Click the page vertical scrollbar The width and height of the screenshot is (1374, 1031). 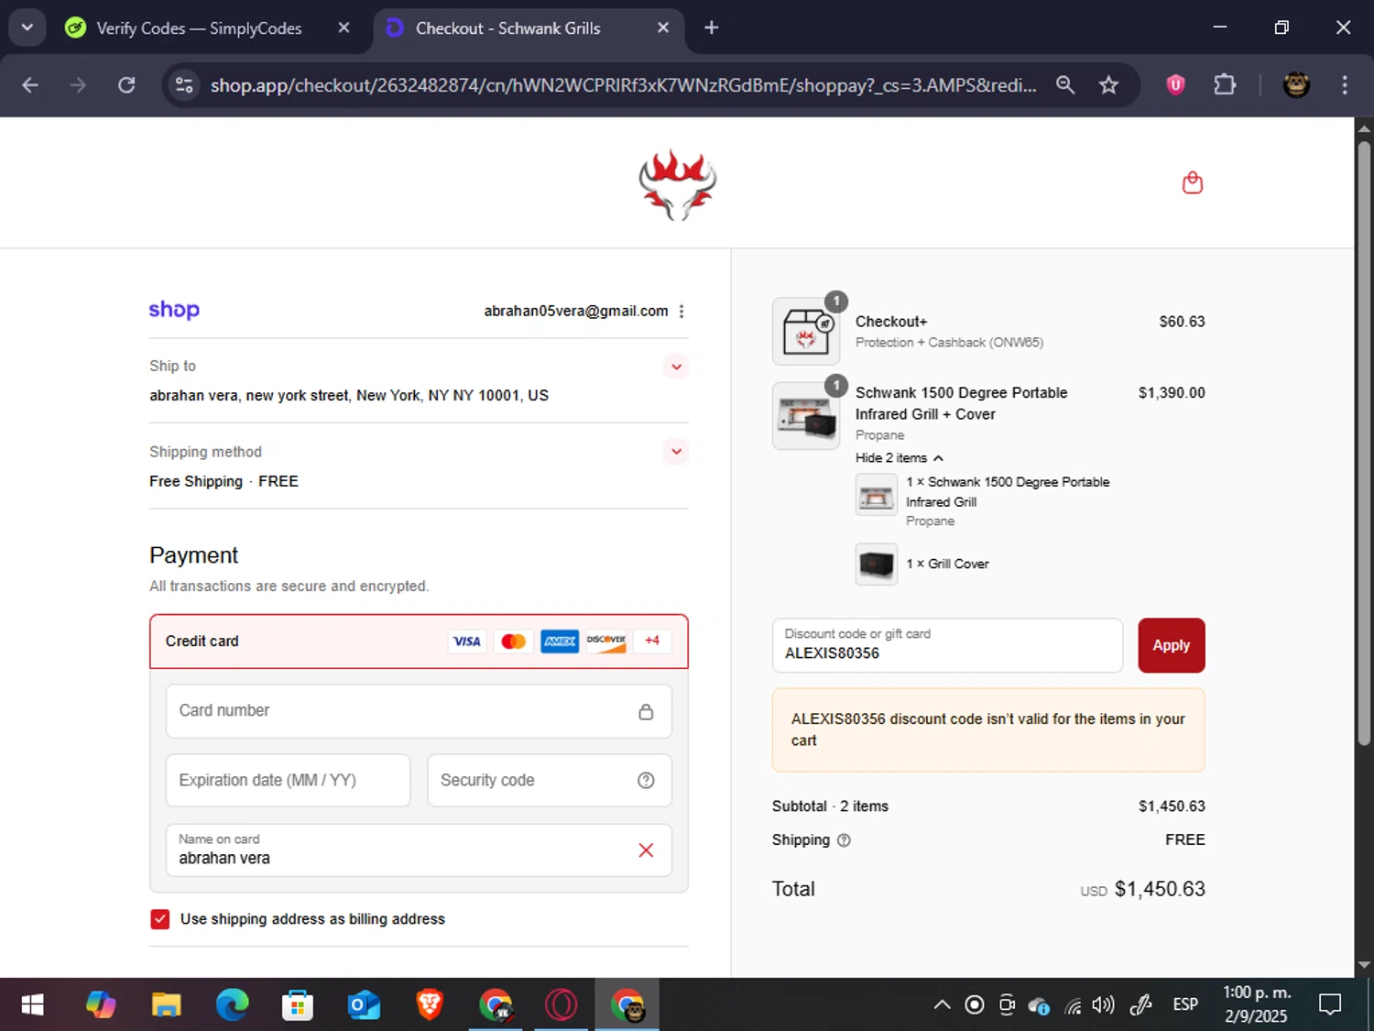click(1364, 443)
